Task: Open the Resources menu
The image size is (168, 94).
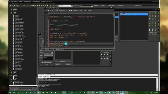Action: click(x=22, y=4)
